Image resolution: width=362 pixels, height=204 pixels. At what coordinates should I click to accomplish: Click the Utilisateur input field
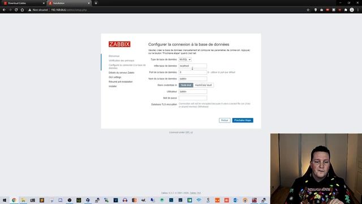(x=193, y=92)
